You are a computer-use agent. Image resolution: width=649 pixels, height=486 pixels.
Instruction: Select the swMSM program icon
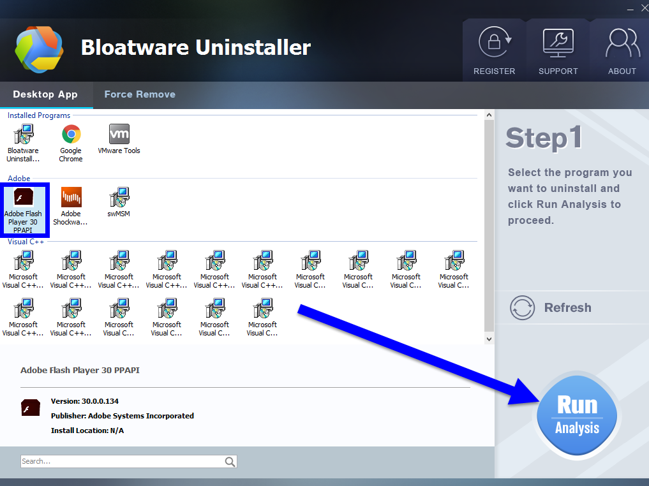click(x=119, y=197)
